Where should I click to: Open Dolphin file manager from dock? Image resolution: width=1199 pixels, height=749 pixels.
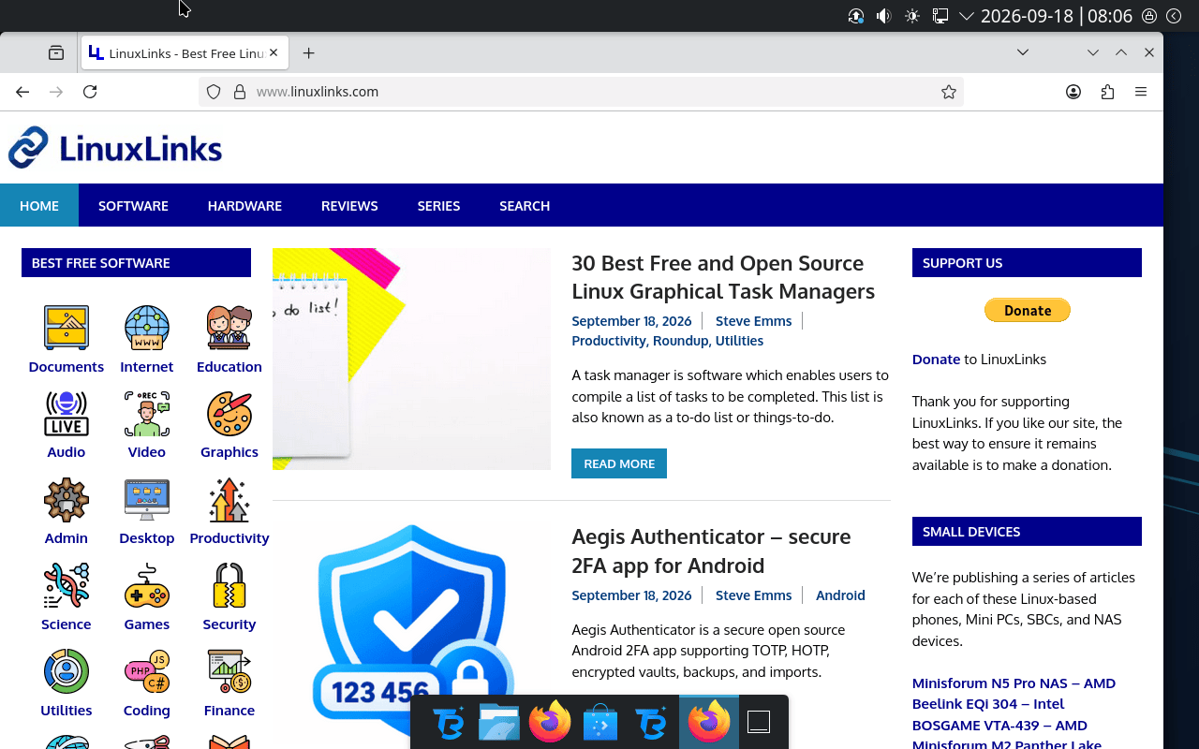click(x=499, y=723)
